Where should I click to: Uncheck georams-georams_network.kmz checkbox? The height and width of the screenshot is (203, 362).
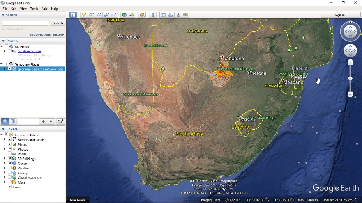[9, 69]
